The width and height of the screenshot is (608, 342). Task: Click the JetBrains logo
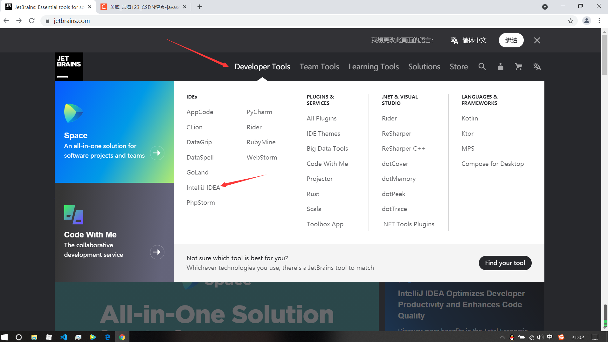pyautogui.click(x=69, y=67)
